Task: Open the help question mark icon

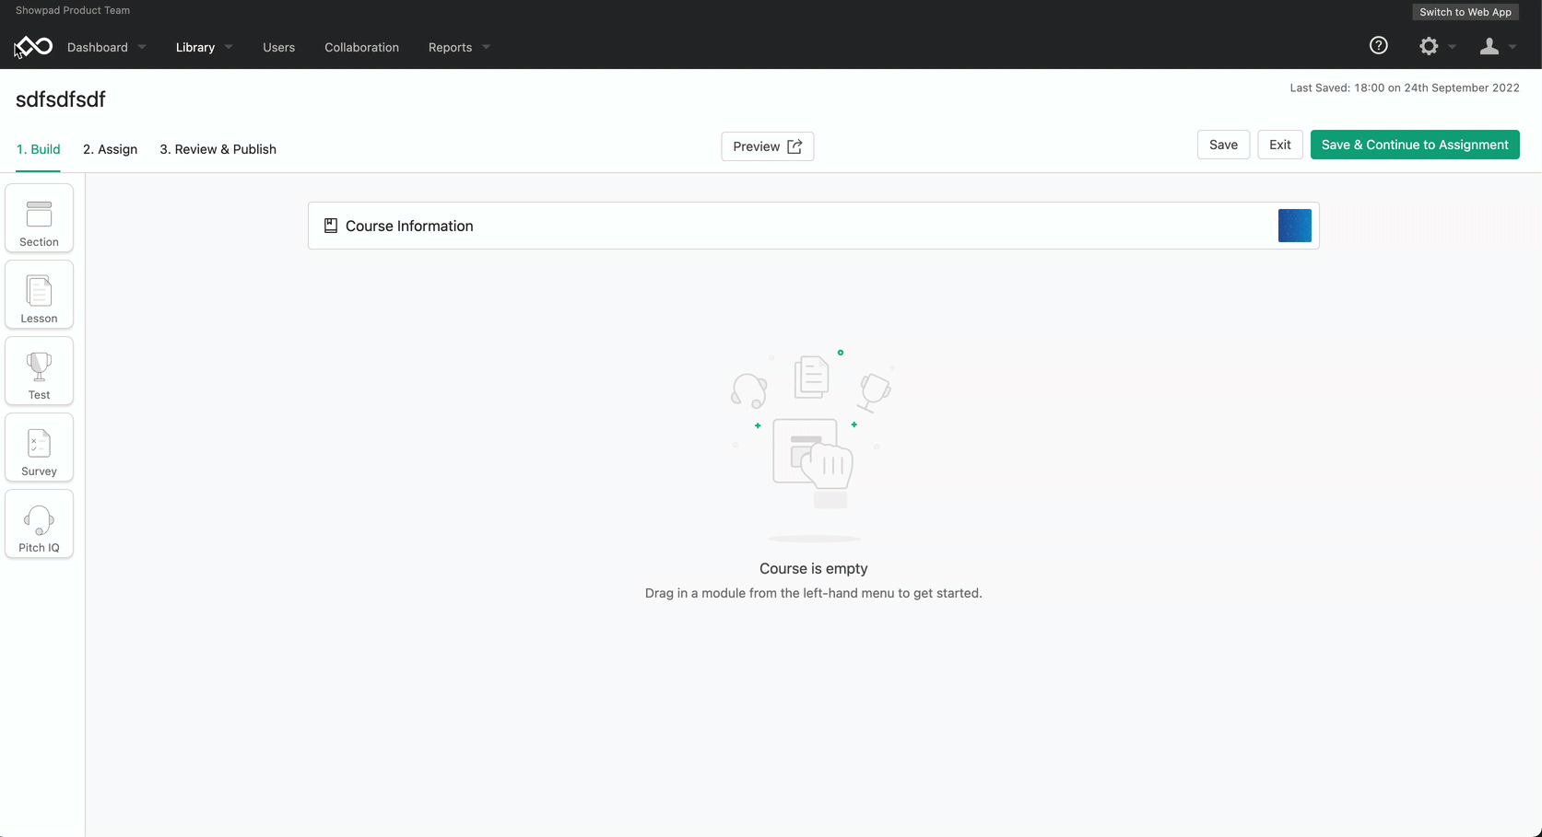Action: tap(1378, 46)
